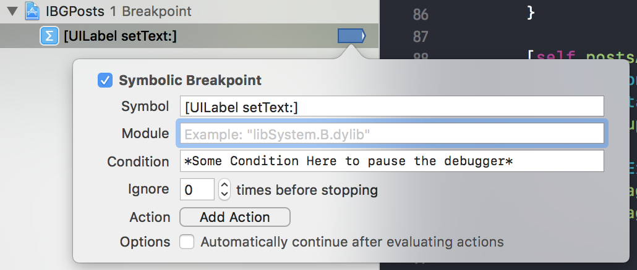The width and height of the screenshot is (637, 270).
Task: Click the IBGPosts project file icon
Action: [32, 11]
